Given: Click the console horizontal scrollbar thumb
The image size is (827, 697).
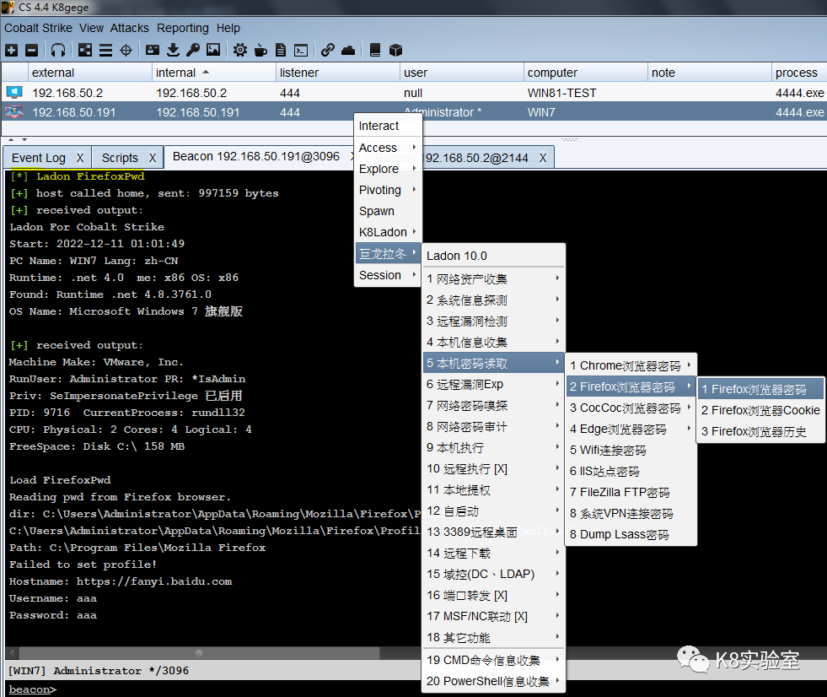Looking at the screenshot, I should 199,653.
